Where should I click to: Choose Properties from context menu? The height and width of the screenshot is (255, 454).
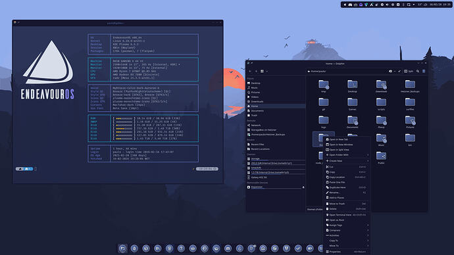pos(347,252)
